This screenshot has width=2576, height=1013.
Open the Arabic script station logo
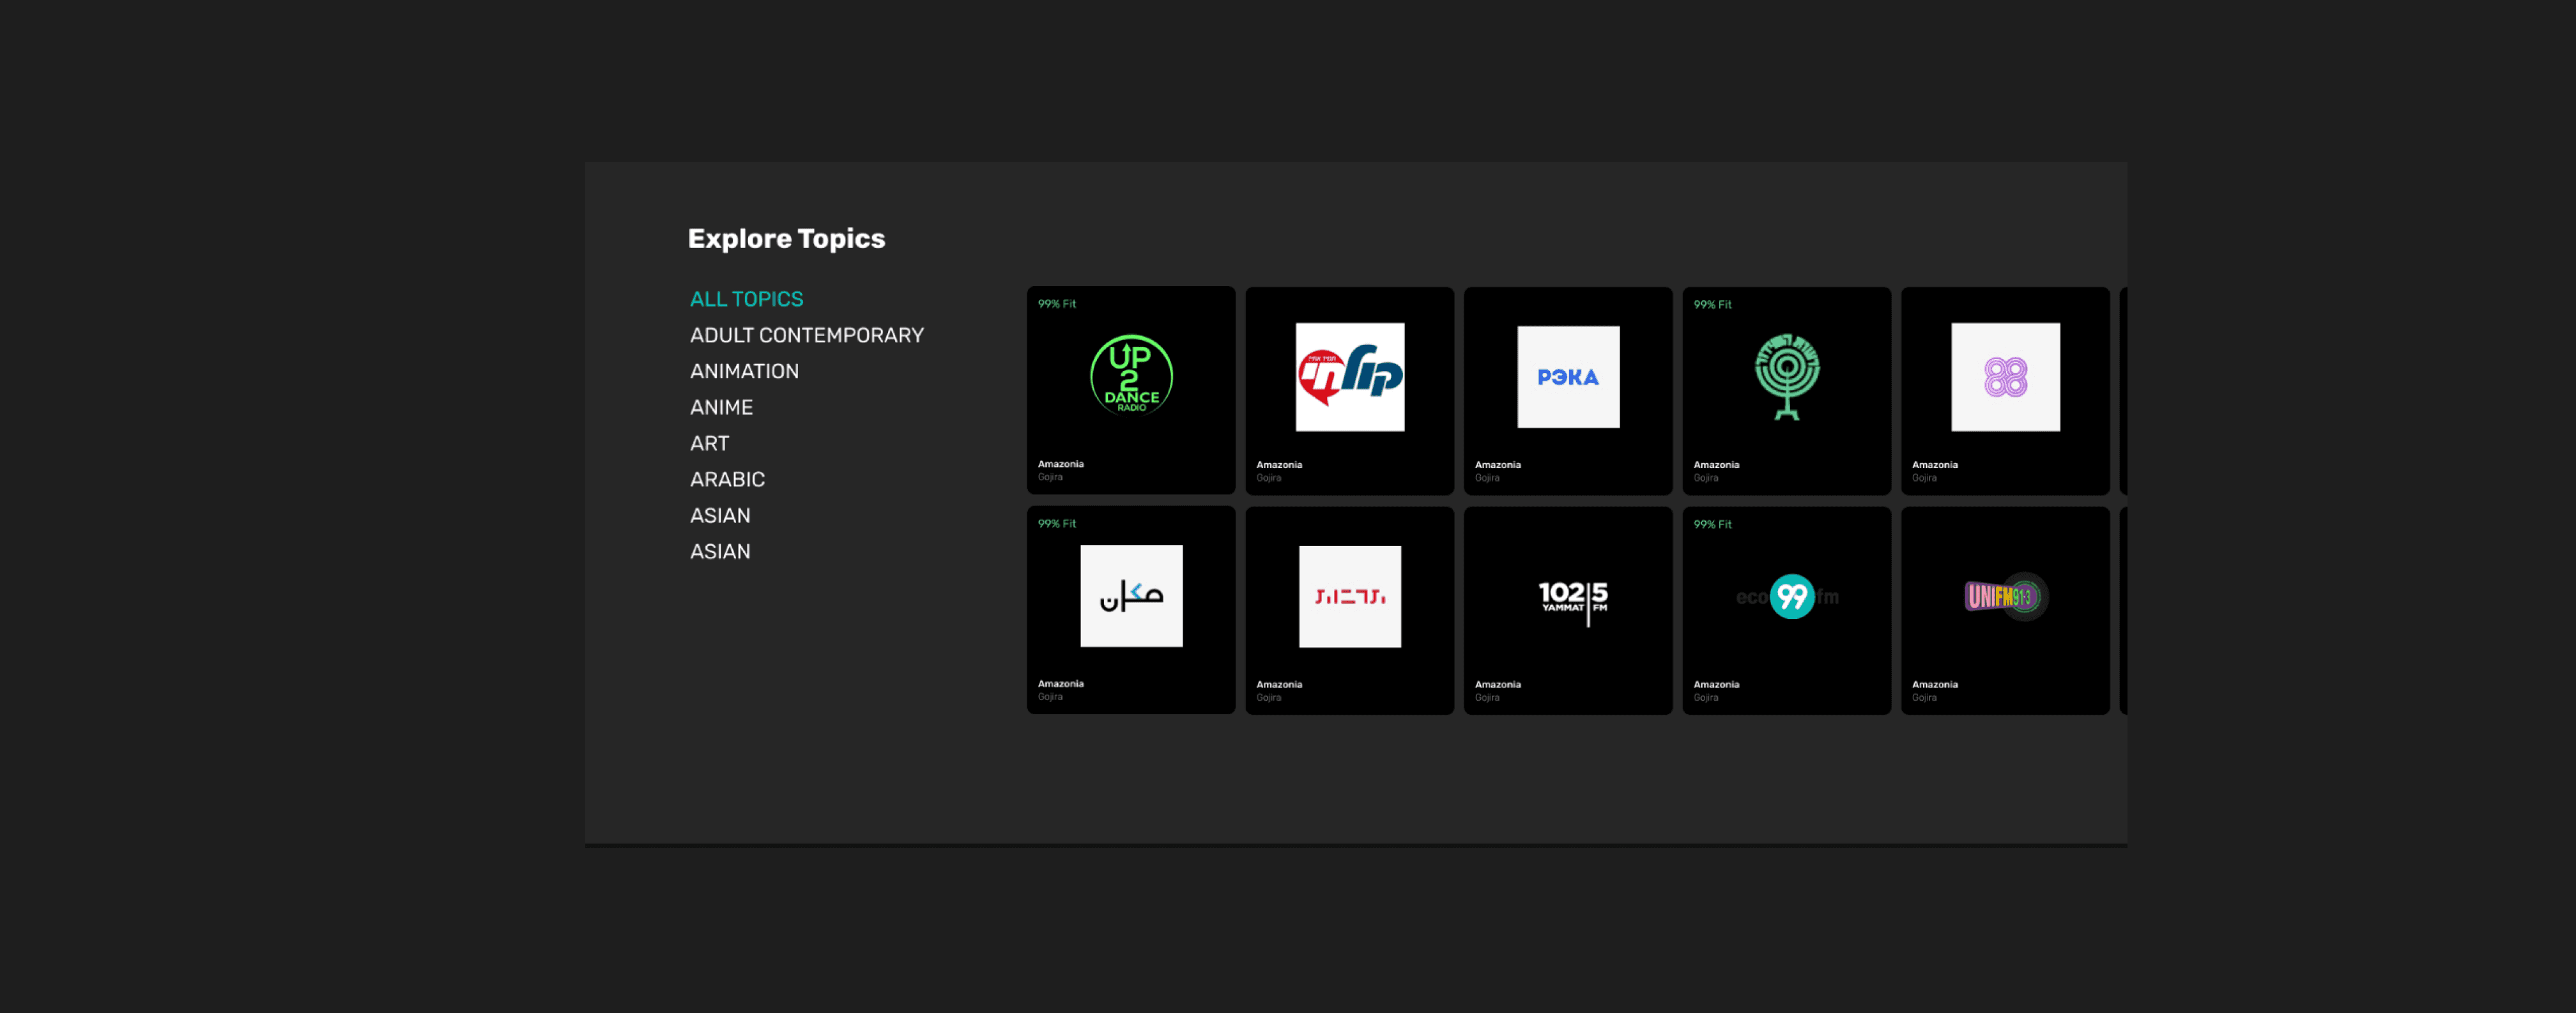click(1131, 596)
